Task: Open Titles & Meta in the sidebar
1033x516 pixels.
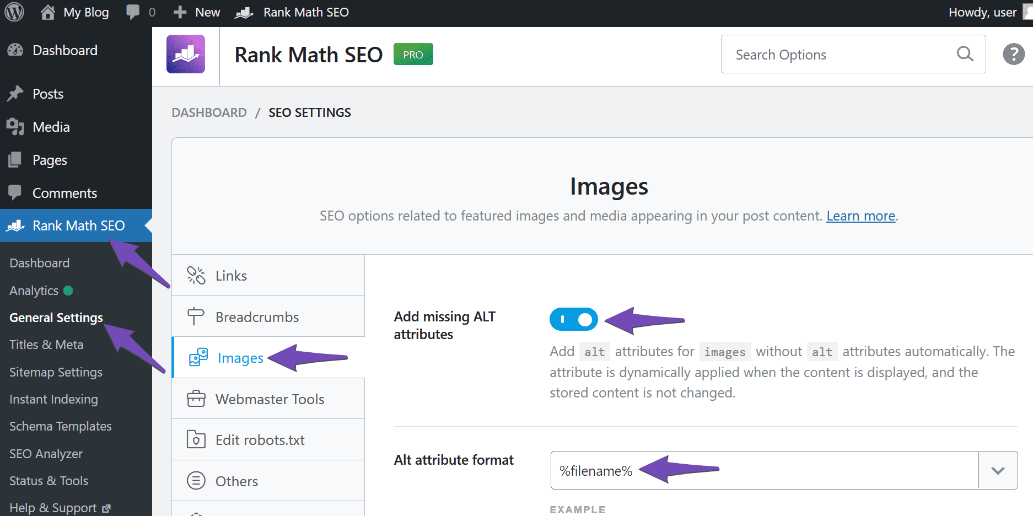Action: [46, 345]
